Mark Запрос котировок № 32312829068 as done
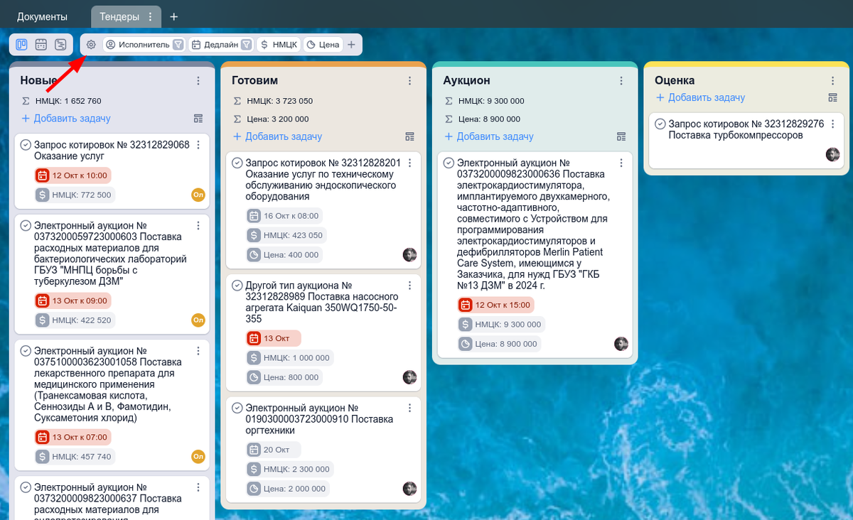This screenshot has height=520, width=853. 26,145
